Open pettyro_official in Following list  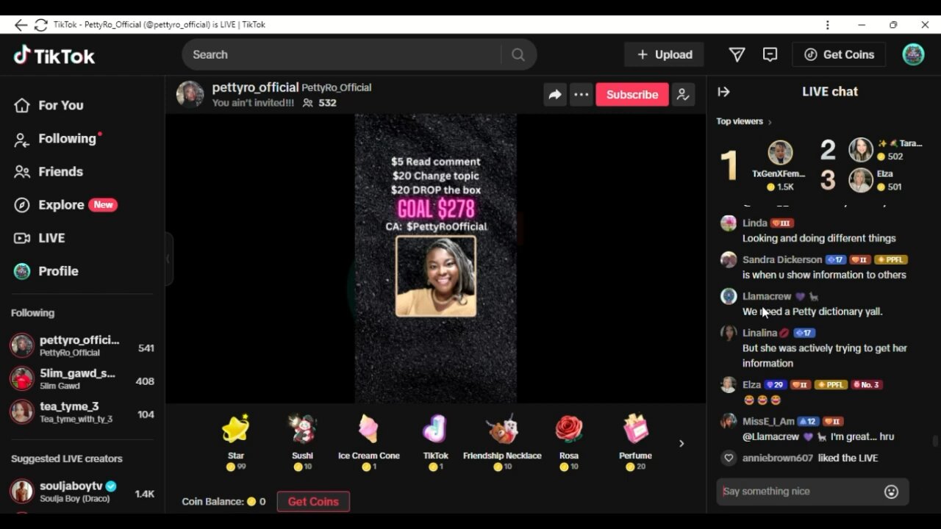(x=82, y=345)
